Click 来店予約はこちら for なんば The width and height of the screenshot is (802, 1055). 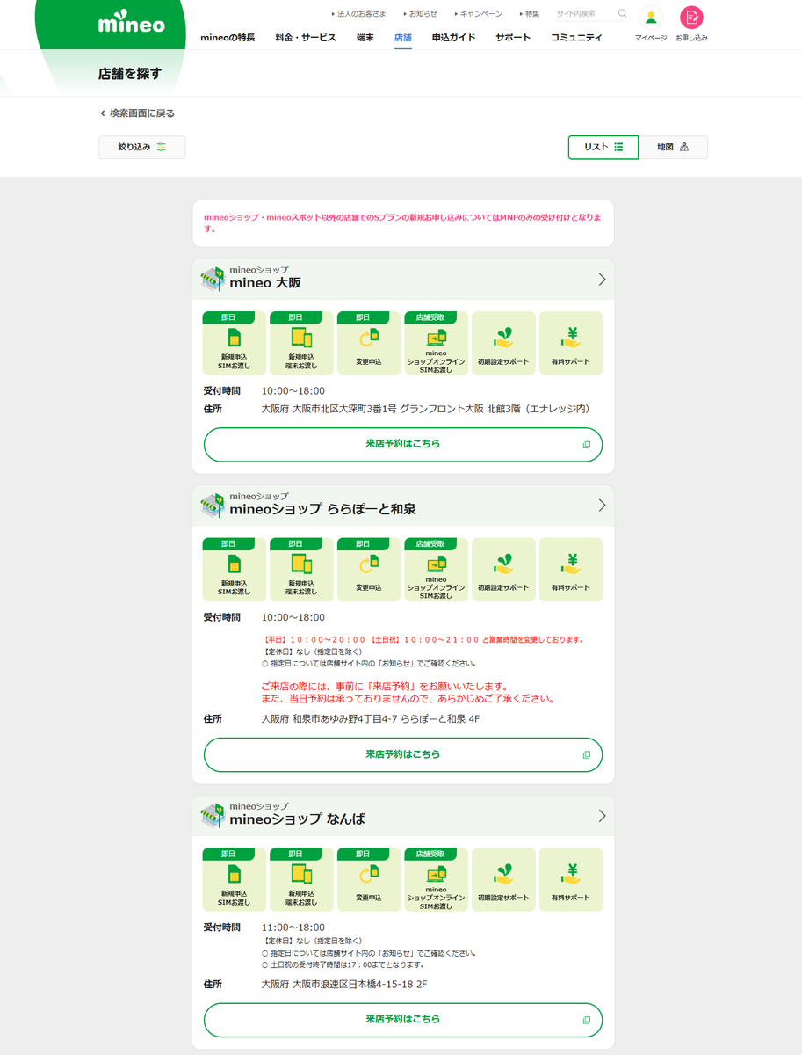403,1020
